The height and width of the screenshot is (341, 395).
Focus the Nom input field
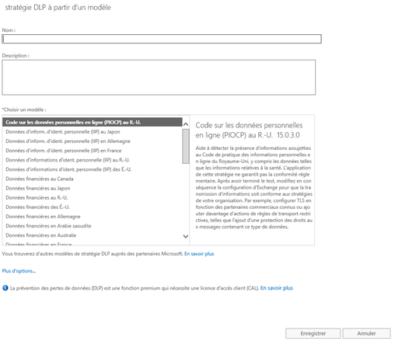pyautogui.click(x=162, y=39)
